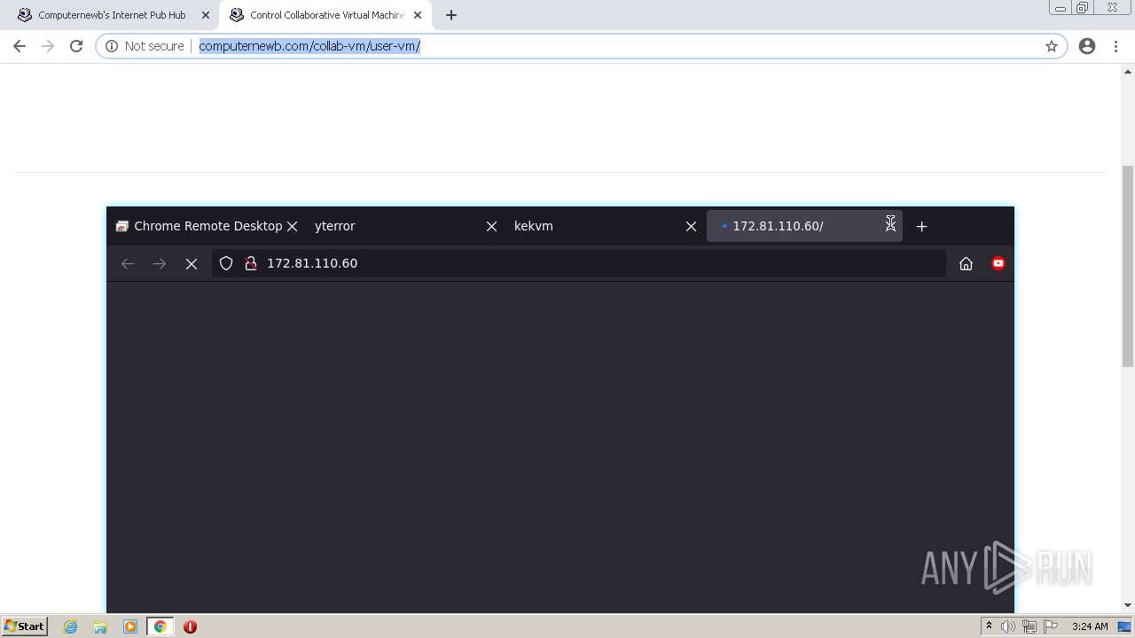Image resolution: width=1135 pixels, height=638 pixels.
Task: Open a new Chrome tab
Action: (x=451, y=15)
